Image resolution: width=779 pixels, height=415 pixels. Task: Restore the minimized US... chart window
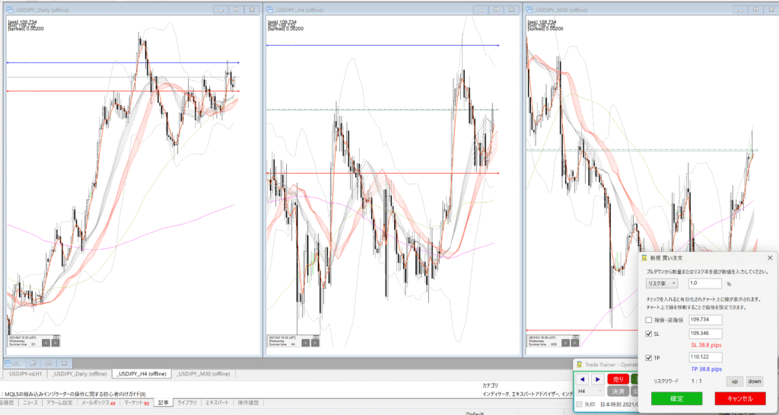[x=33, y=363]
